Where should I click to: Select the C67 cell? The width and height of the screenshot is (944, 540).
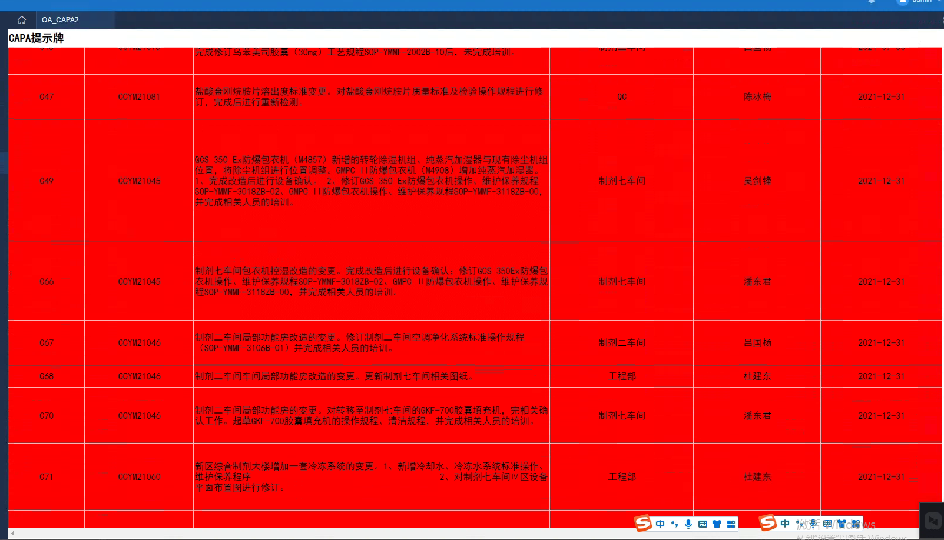tap(47, 343)
